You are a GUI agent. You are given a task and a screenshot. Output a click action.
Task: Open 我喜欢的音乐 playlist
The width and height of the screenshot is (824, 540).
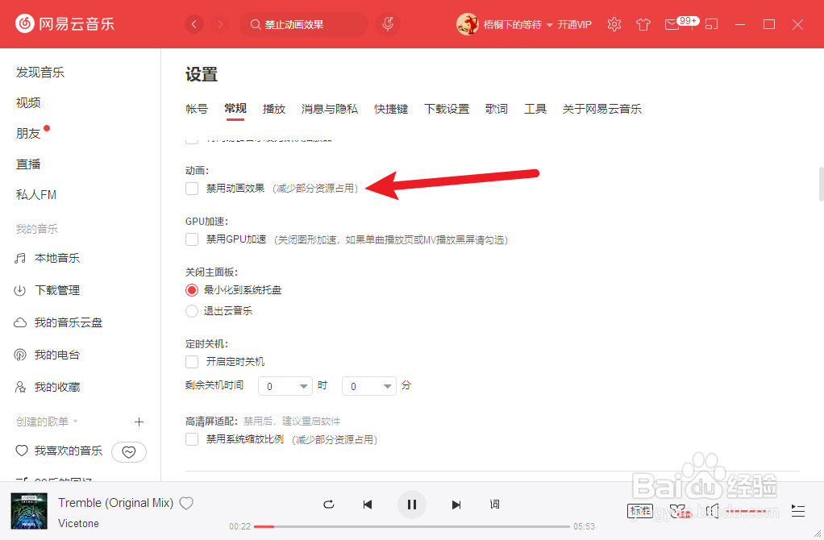69,451
